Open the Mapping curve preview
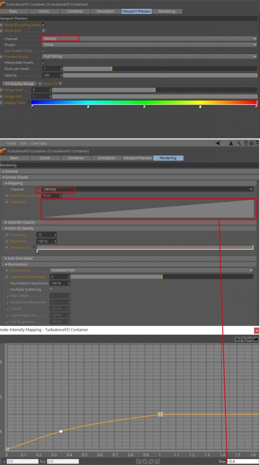Image resolution: width=260 pixels, height=465 pixels. pyautogui.click(x=148, y=209)
